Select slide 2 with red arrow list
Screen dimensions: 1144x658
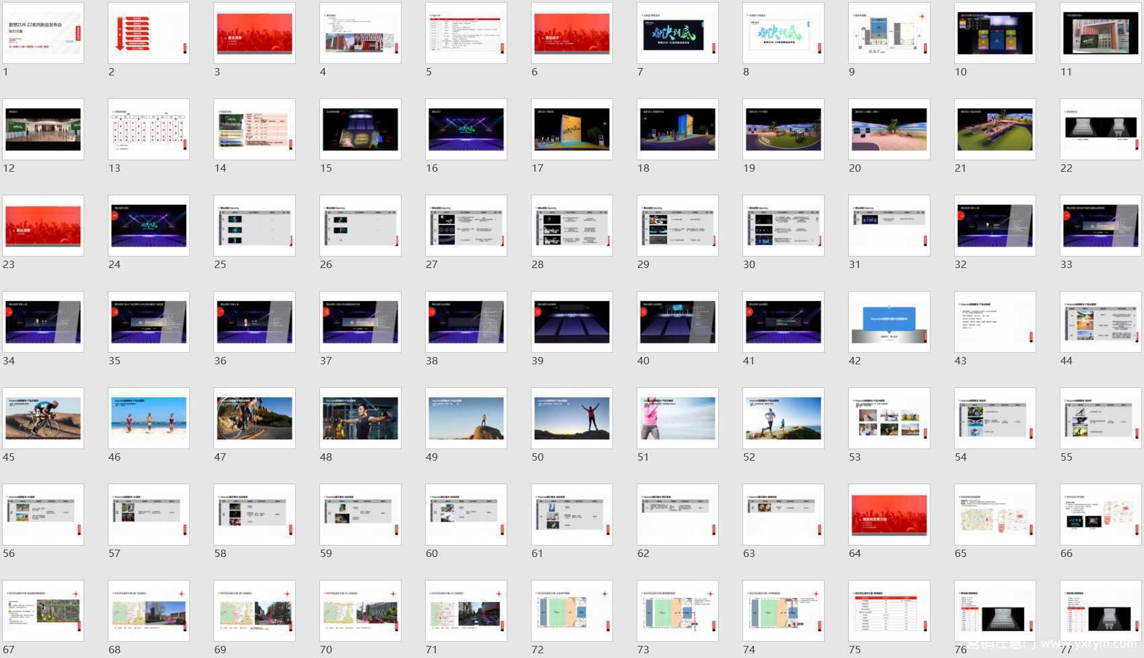coord(149,33)
